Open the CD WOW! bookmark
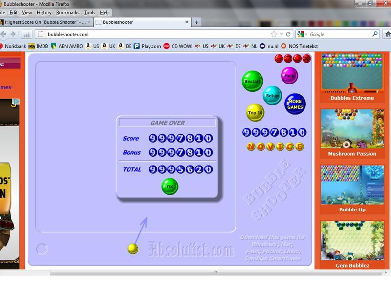391x293 pixels. [178, 46]
